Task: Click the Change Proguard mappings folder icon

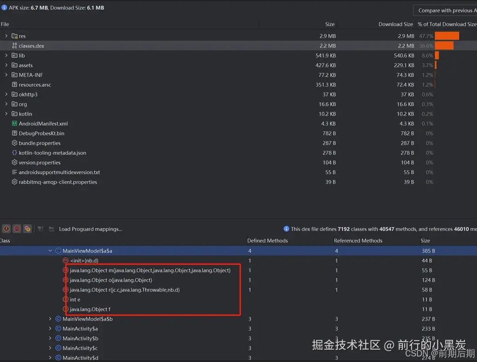Action: (x=52, y=229)
